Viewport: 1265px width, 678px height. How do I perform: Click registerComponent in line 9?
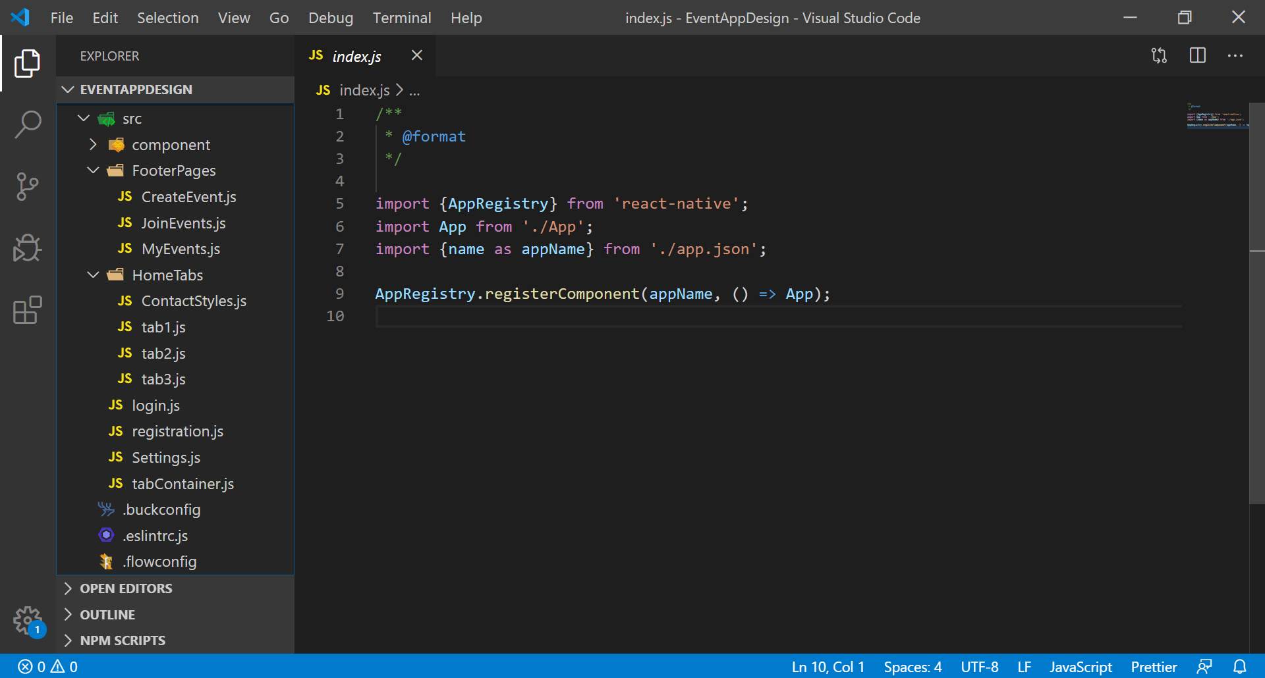(x=562, y=294)
